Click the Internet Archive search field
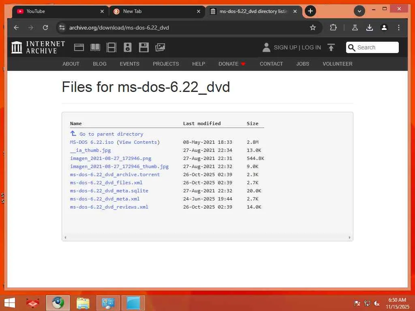Viewport: 415px width, 311px height. pos(372,48)
